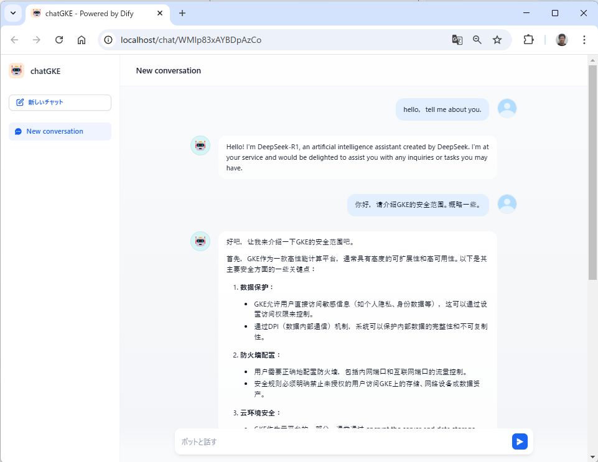Click the heading '2. 防火墙配置'
Viewport: 598px width, 462px height.
coord(256,355)
